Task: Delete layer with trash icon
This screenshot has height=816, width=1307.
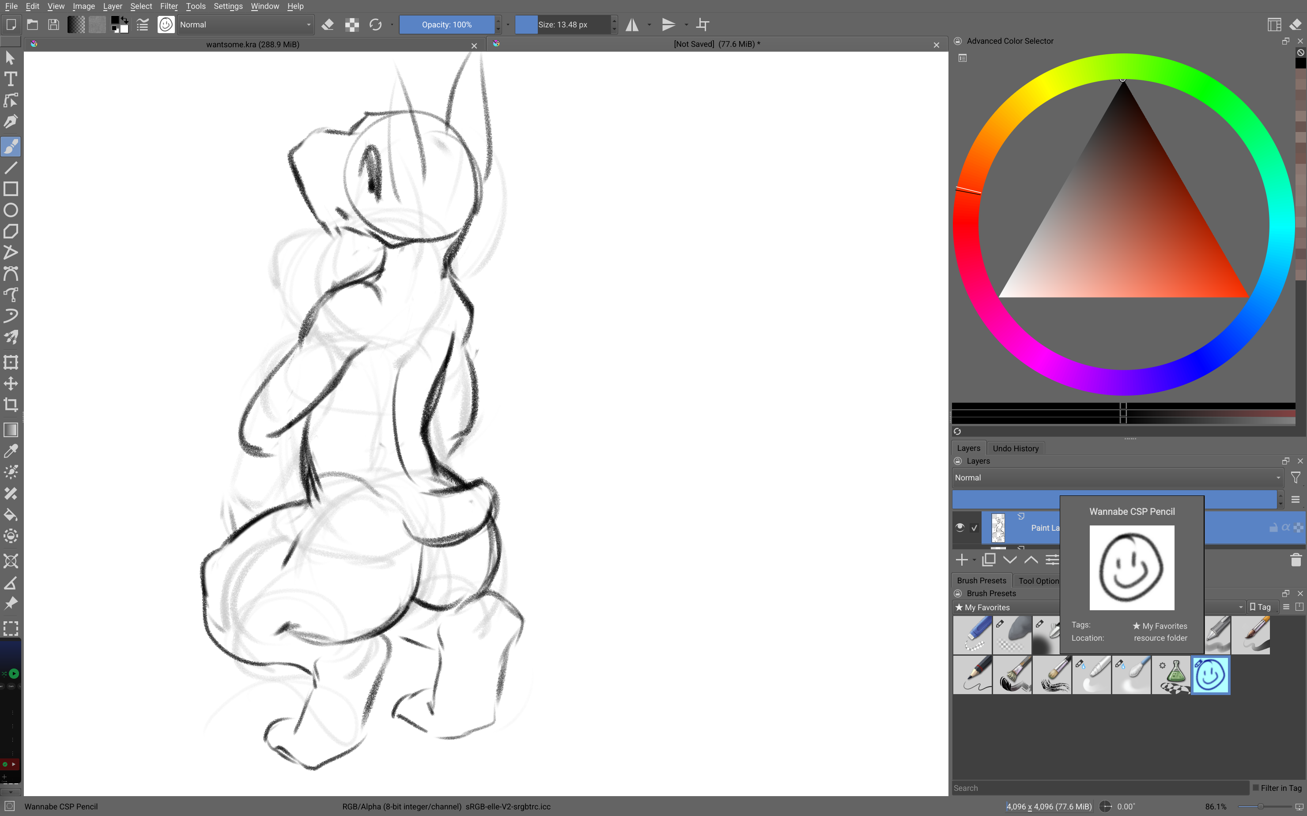Action: 1296,559
